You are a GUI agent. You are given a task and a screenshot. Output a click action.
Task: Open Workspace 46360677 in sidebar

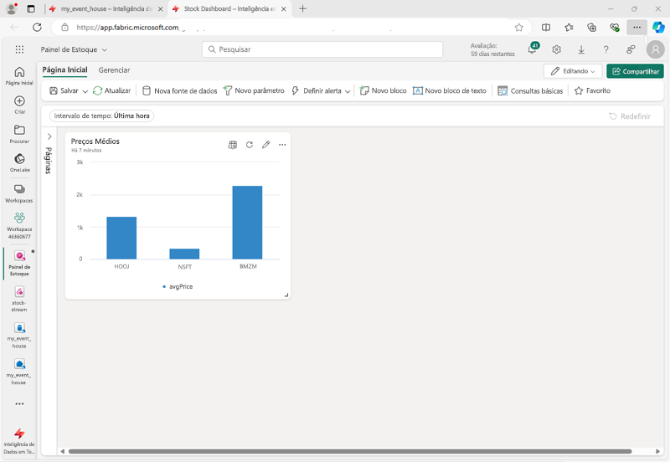coord(19,226)
